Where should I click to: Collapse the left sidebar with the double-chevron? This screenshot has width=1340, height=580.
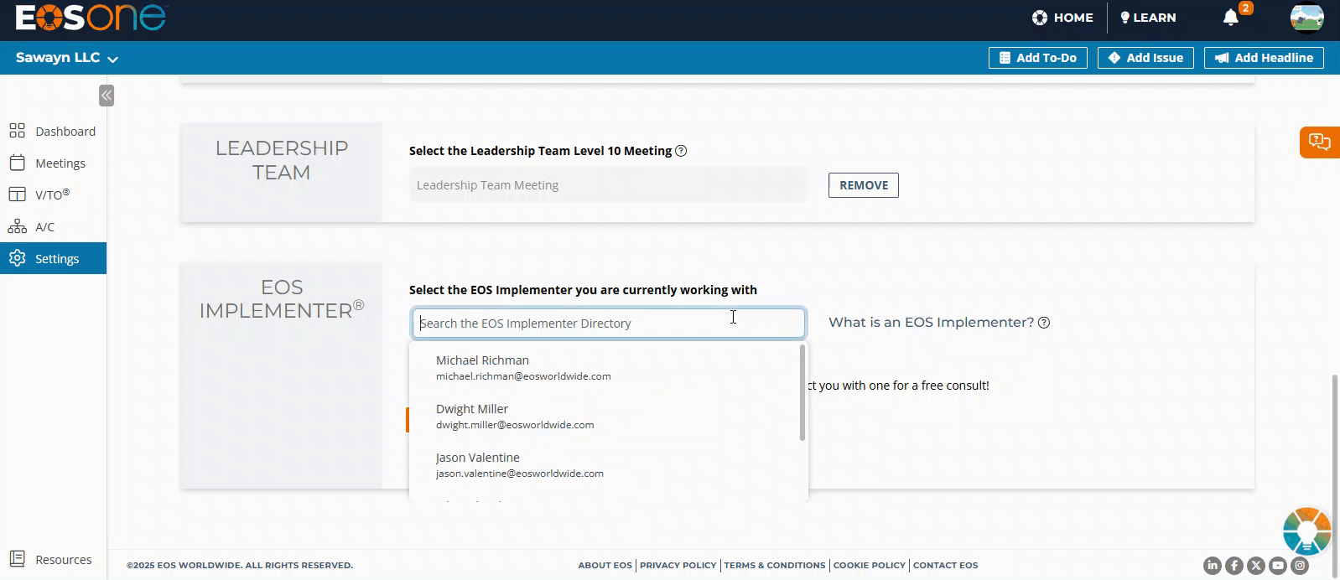pos(106,96)
